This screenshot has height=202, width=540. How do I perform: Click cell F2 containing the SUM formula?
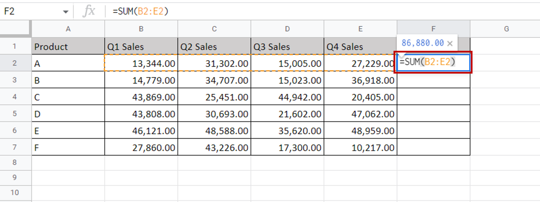click(433, 62)
